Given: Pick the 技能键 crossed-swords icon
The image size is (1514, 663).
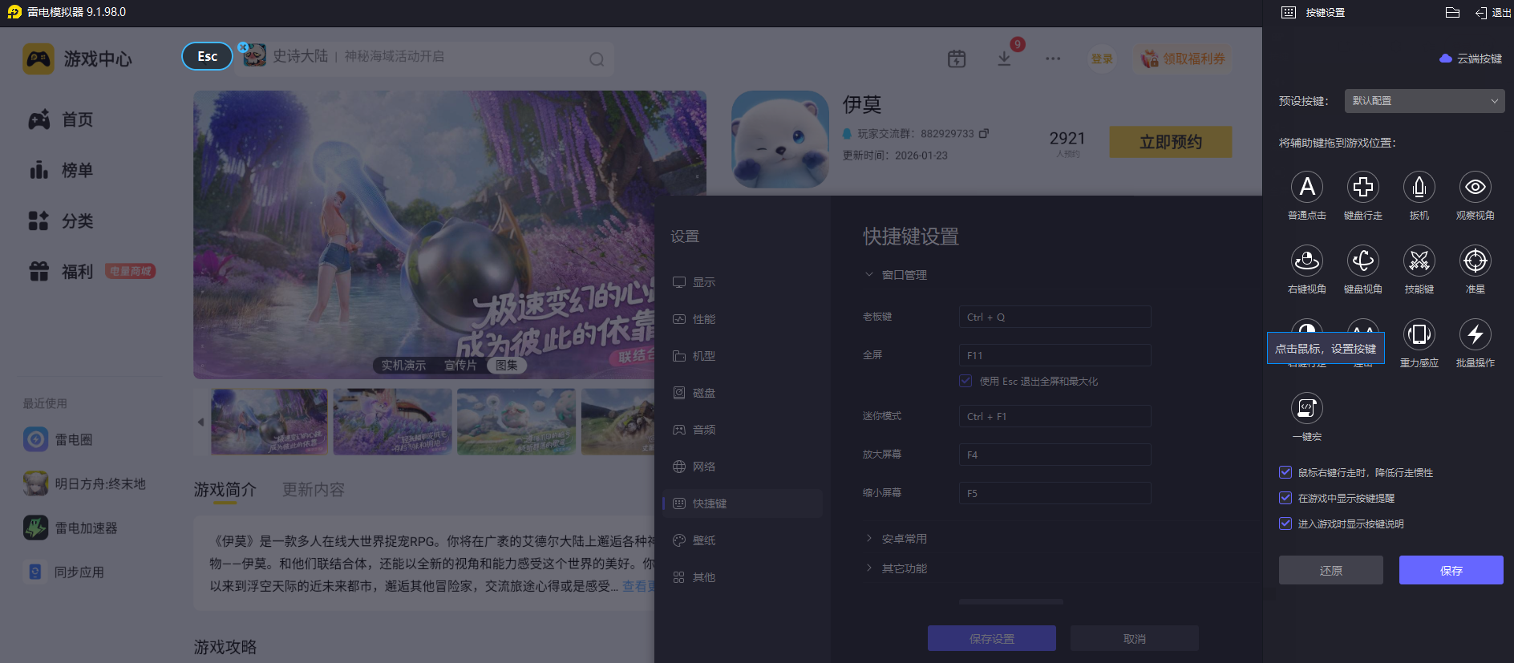Looking at the screenshot, I should [x=1419, y=261].
